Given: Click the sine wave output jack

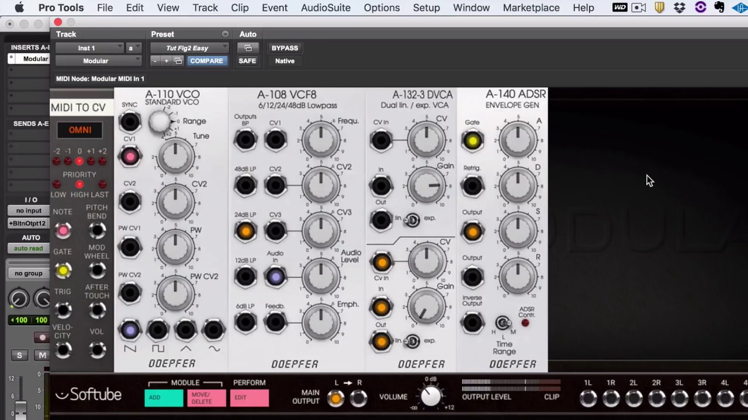Looking at the screenshot, I should 214,330.
